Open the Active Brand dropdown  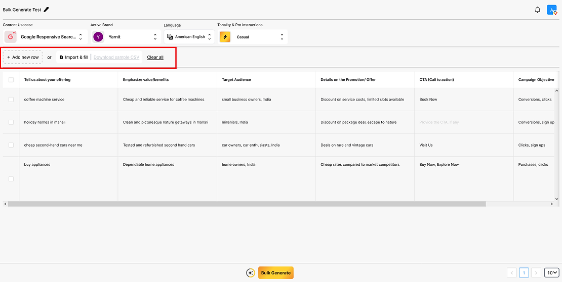pos(126,37)
